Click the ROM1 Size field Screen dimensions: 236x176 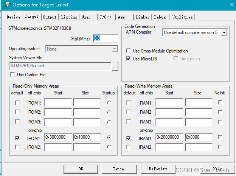tap(87, 103)
